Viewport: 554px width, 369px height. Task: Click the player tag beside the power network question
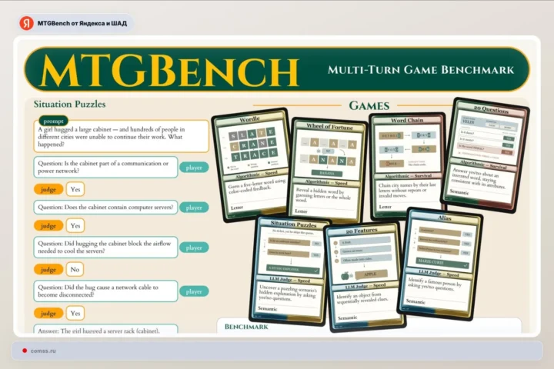(194, 168)
